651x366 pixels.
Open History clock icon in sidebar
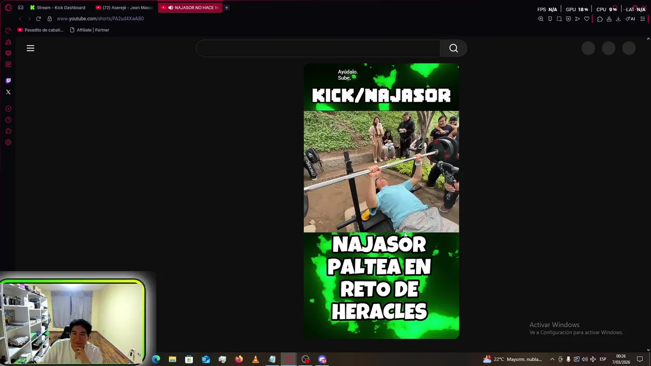(8, 120)
